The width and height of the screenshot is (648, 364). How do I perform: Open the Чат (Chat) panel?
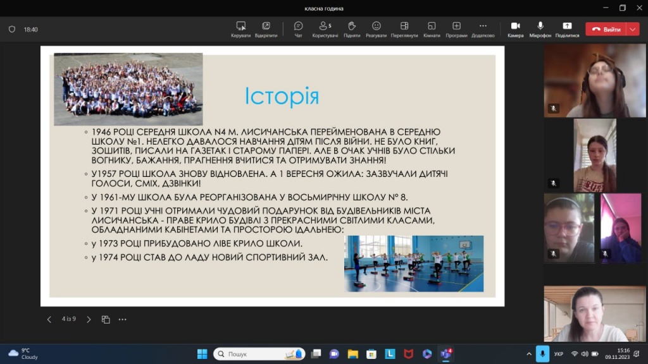coord(298,29)
